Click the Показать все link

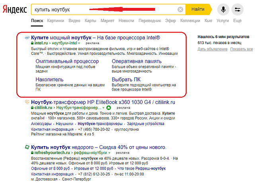[x=241, y=49]
